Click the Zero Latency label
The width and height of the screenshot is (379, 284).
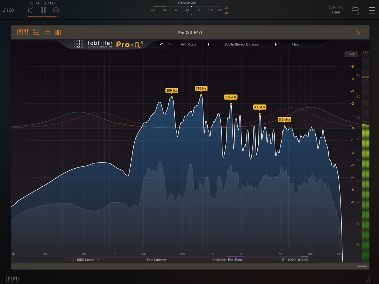click(x=156, y=260)
